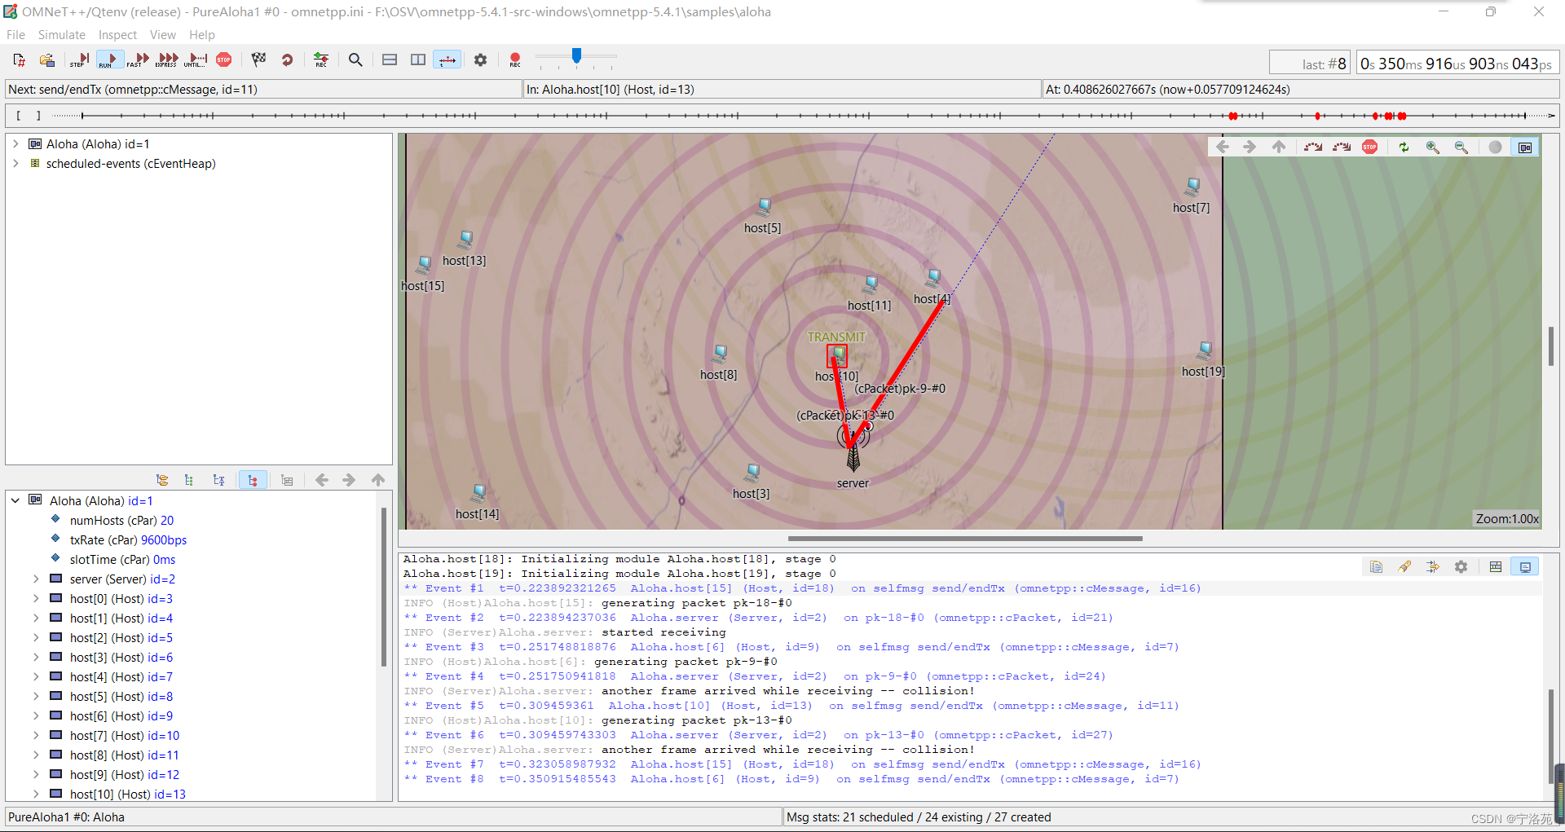Toggle the children-mode tree view button
The image size is (1565, 832).
point(253,480)
